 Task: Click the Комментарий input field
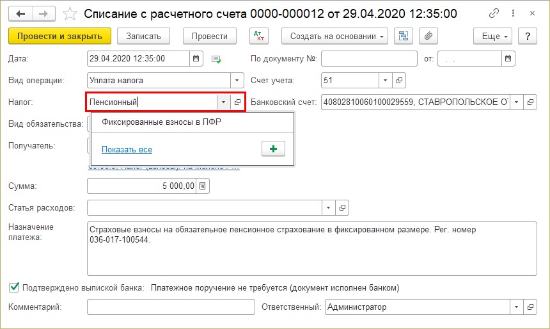[x=171, y=307]
